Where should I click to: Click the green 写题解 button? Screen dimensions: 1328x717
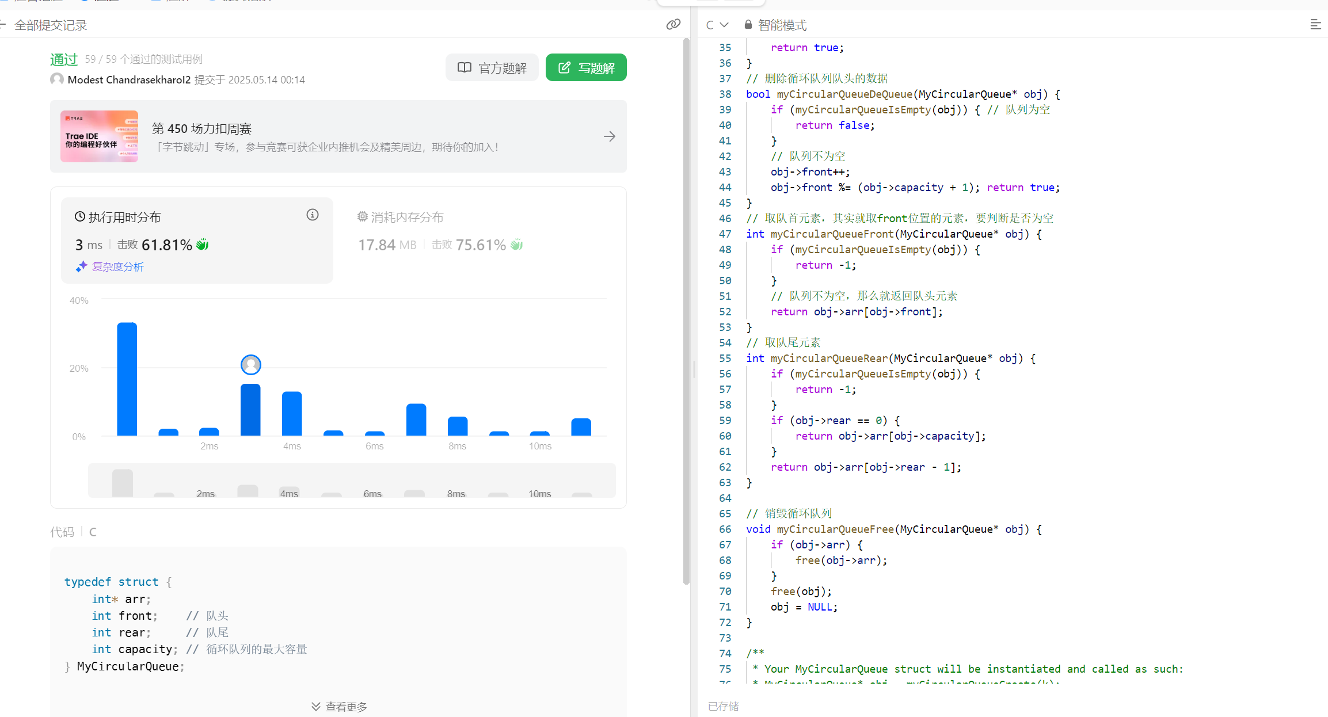click(586, 68)
